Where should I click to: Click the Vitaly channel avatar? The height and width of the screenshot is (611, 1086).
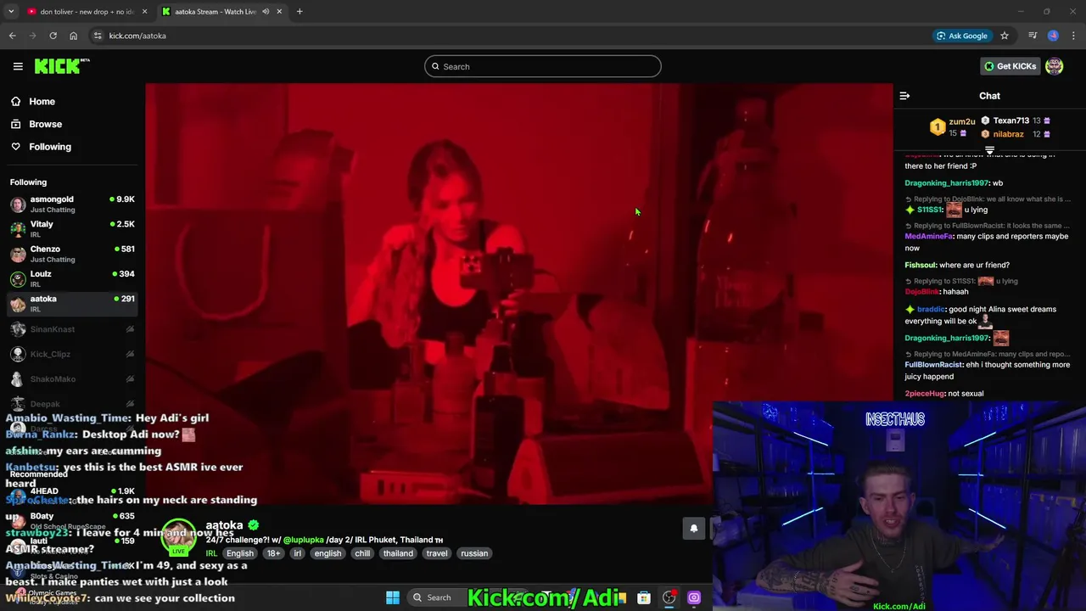[x=18, y=229]
